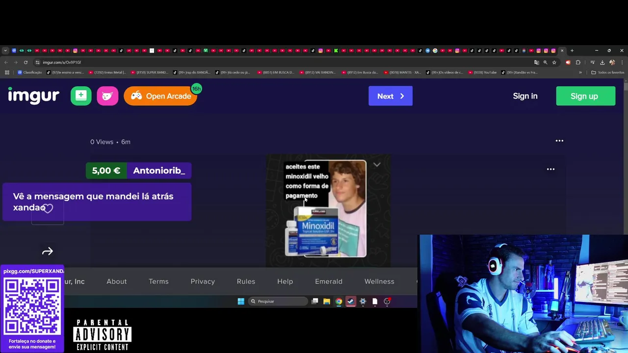Open OBS Studio from the taskbar
Viewport: 628px width, 353px height.
pos(387,302)
